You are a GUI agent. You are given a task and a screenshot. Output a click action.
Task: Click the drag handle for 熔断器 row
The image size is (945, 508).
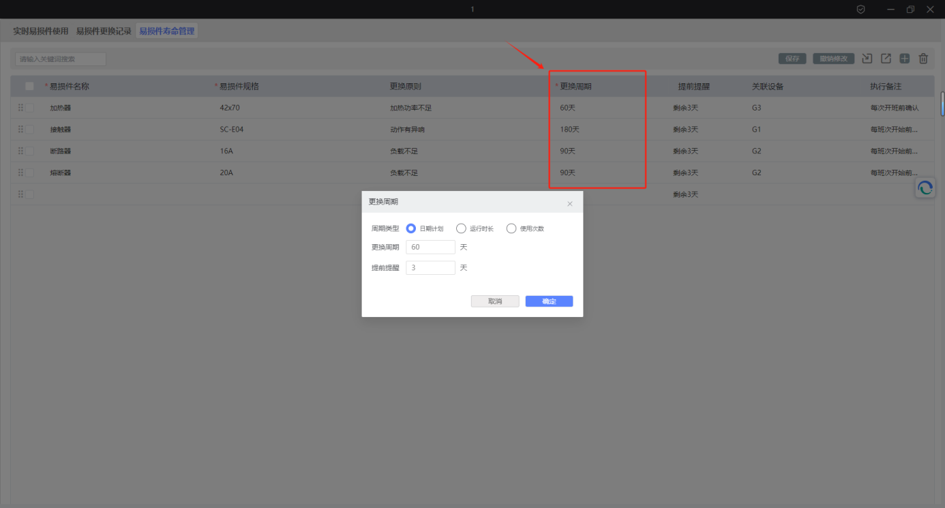point(20,173)
